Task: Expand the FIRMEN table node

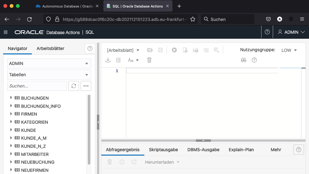Action: click(x=11, y=114)
